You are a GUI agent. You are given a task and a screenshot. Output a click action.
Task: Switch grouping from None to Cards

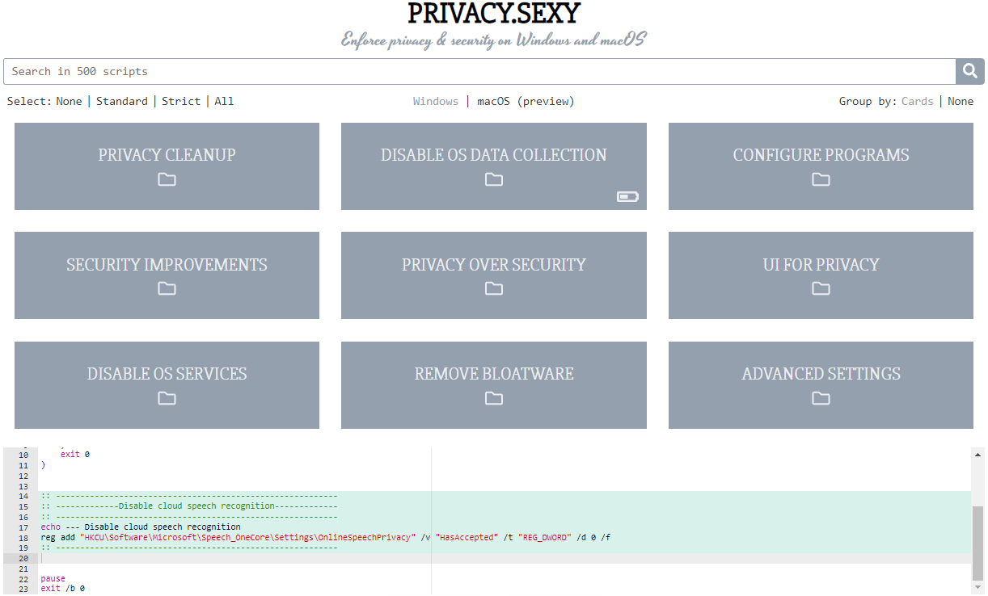[x=917, y=101]
